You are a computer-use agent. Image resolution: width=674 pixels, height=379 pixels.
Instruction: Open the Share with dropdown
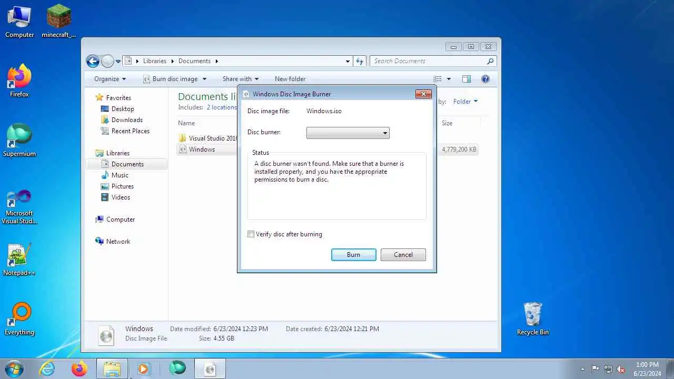(241, 79)
